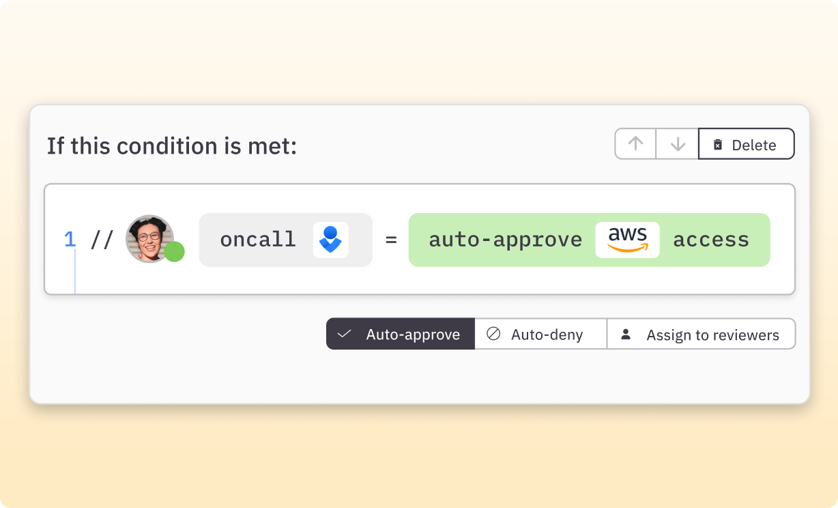Click the move condition up arrow
The image size is (838, 508).
coord(635,144)
